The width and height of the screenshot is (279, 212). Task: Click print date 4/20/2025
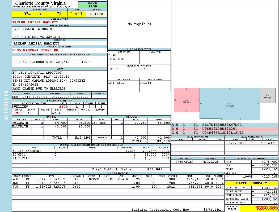click(184, 162)
